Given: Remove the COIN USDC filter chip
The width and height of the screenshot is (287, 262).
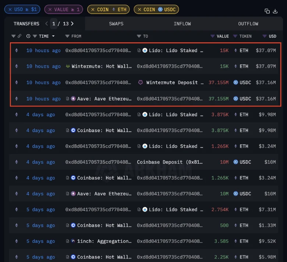Looking at the screenshot, I should click(139, 9).
